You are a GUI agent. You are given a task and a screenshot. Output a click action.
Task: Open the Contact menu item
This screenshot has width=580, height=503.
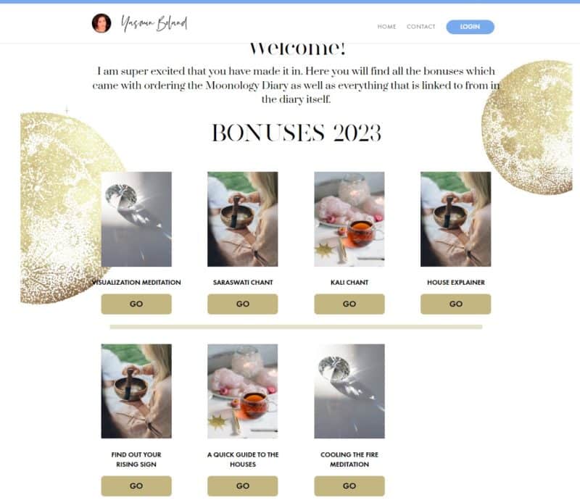coord(421,27)
